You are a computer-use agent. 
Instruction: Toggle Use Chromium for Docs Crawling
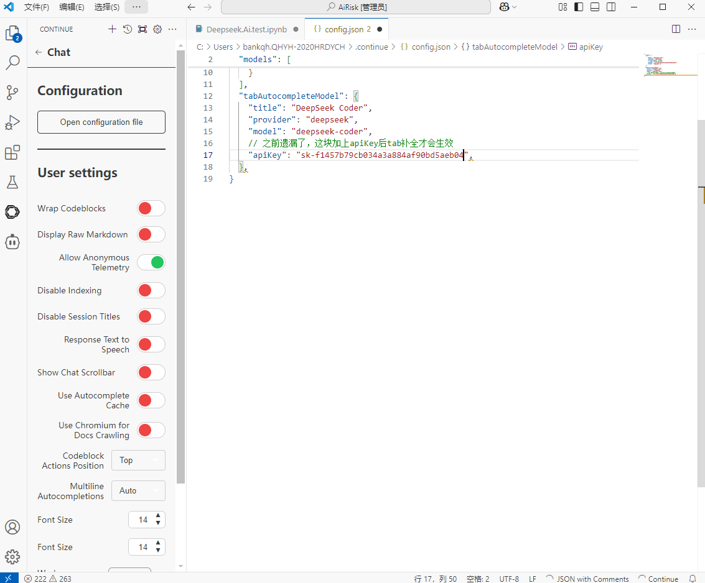[x=151, y=430]
